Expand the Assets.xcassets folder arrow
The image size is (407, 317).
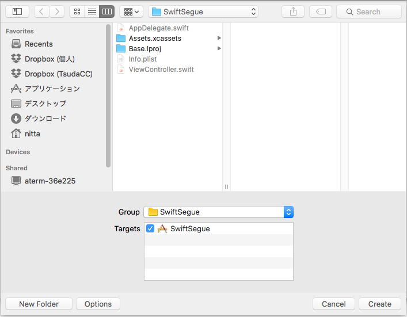[219, 39]
